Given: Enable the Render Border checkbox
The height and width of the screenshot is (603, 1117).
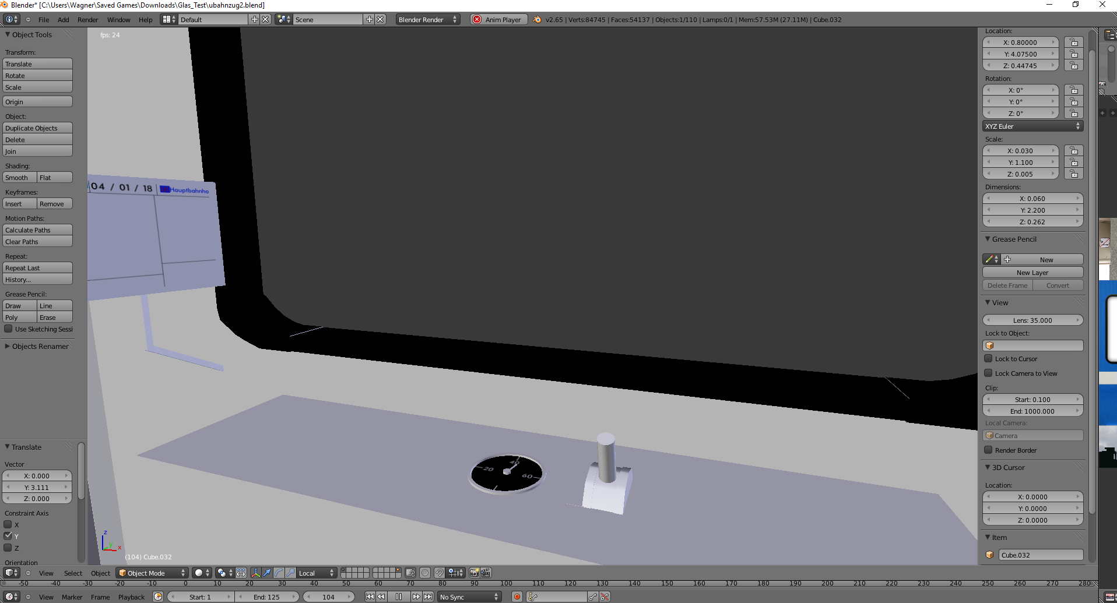Looking at the screenshot, I should pyautogui.click(x=988, y=450).
